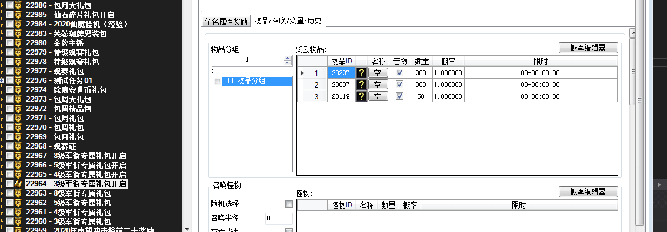Check the box for quest 22965 4级军衔专属礼包开启
This screenshot has width=667, height=232.
(9, 174)
